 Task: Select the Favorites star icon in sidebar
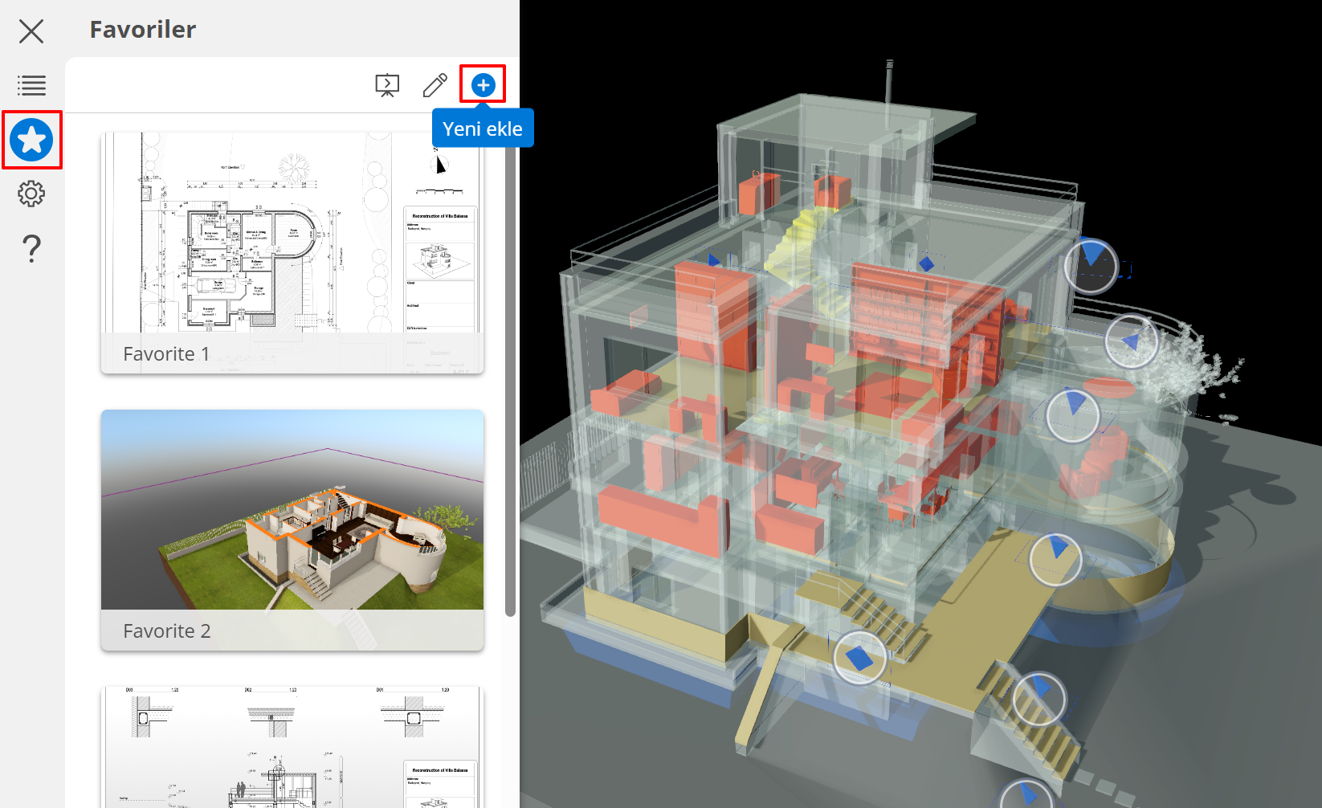tap(31, 140)
